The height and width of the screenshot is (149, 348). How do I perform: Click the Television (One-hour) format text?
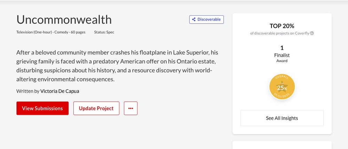tap(34, 32)
